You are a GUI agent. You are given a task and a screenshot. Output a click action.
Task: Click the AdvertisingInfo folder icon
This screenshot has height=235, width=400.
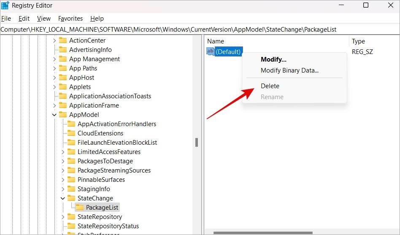coord(63,49)
